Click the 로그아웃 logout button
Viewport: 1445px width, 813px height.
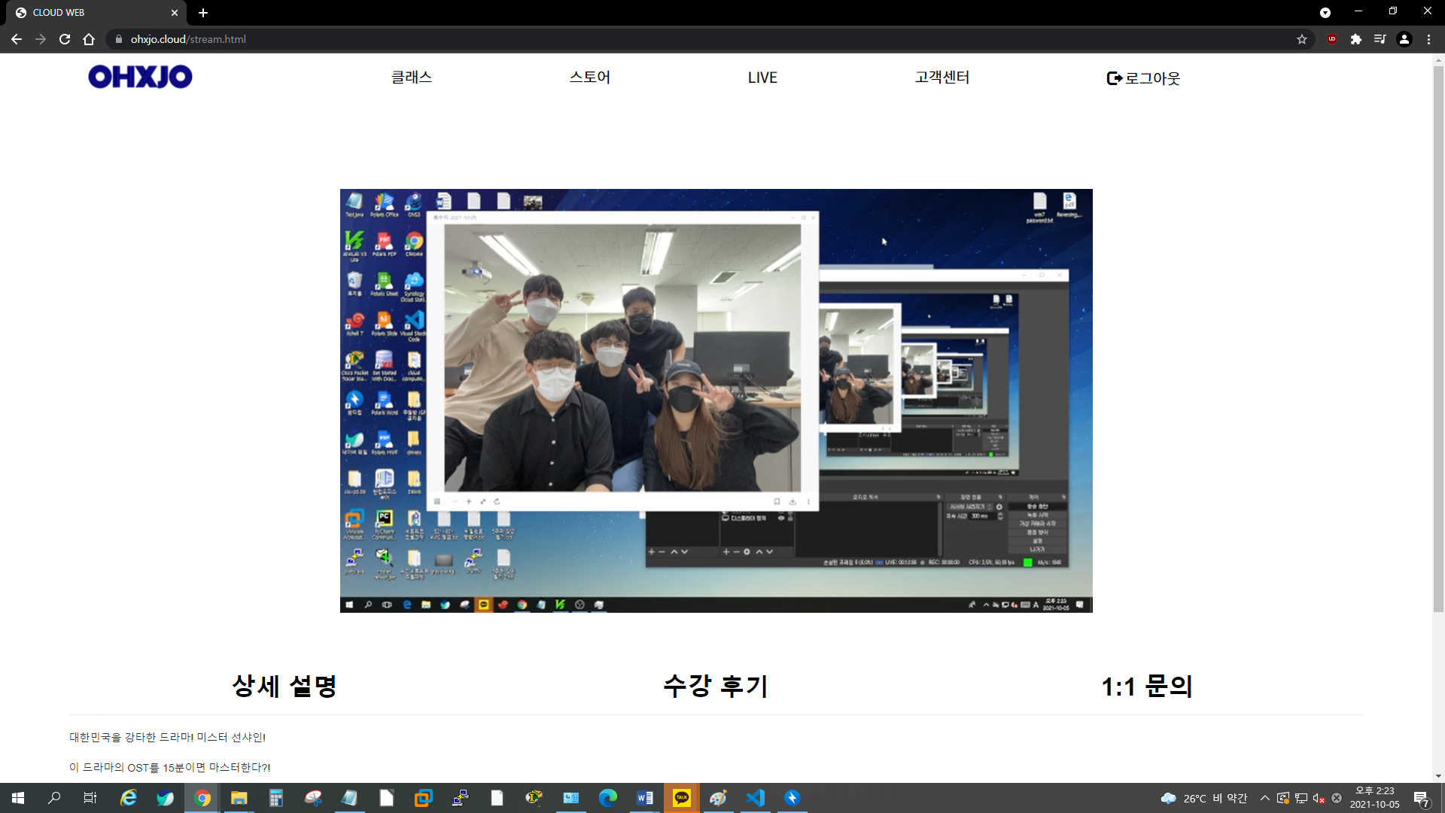click(x=1144, y=78)
